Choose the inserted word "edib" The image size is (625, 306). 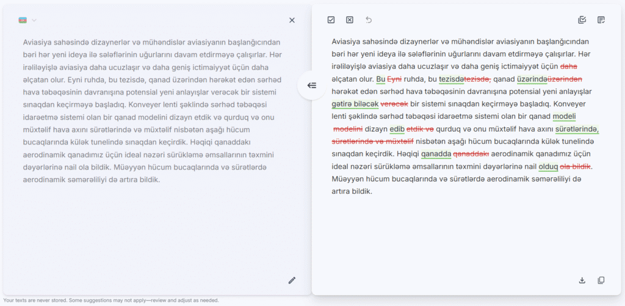(x=397, y=129)
